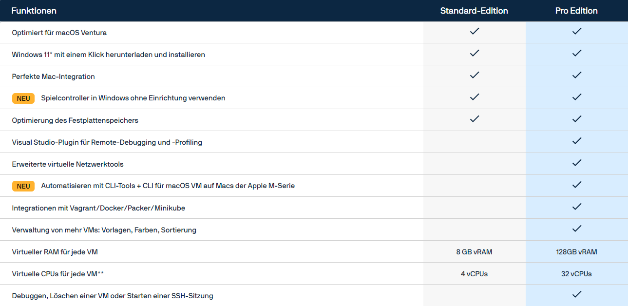Click the Standard-Edition checkmark for Perfekte Mac-Integration

pyautogui.click(x=474, y=75)
